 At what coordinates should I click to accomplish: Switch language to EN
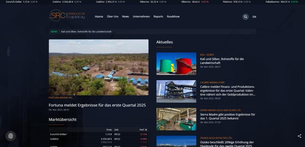click(x=254, y=17)
